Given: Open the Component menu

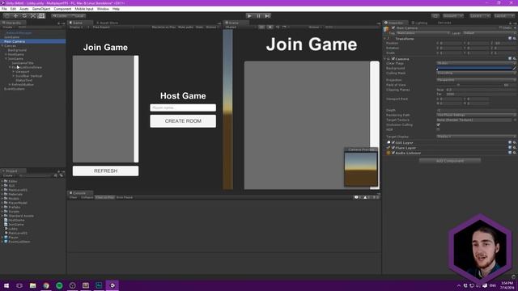Looking at the screenshot, I should pyautogui.click(x=62, y=9).
